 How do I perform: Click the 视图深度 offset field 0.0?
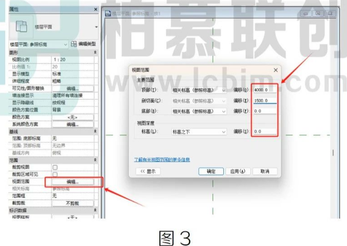tap(265, 131)
